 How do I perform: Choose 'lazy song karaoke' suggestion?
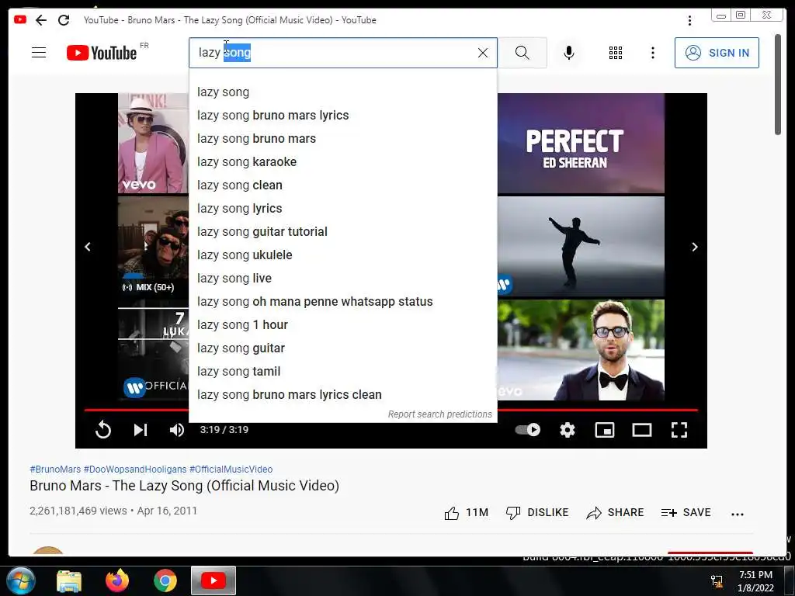click(342, 162)
